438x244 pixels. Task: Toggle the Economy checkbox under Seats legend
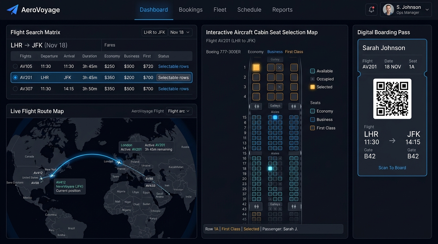tap(313, 111)
